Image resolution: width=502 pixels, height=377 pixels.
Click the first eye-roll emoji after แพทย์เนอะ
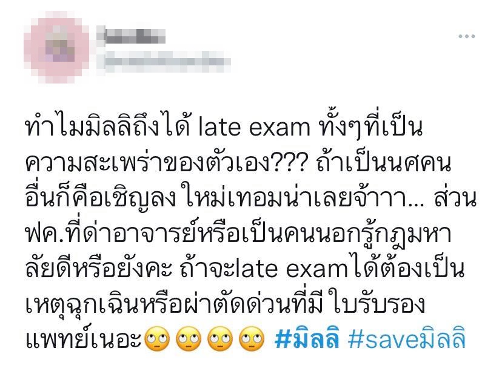click(x=157, y=338)
